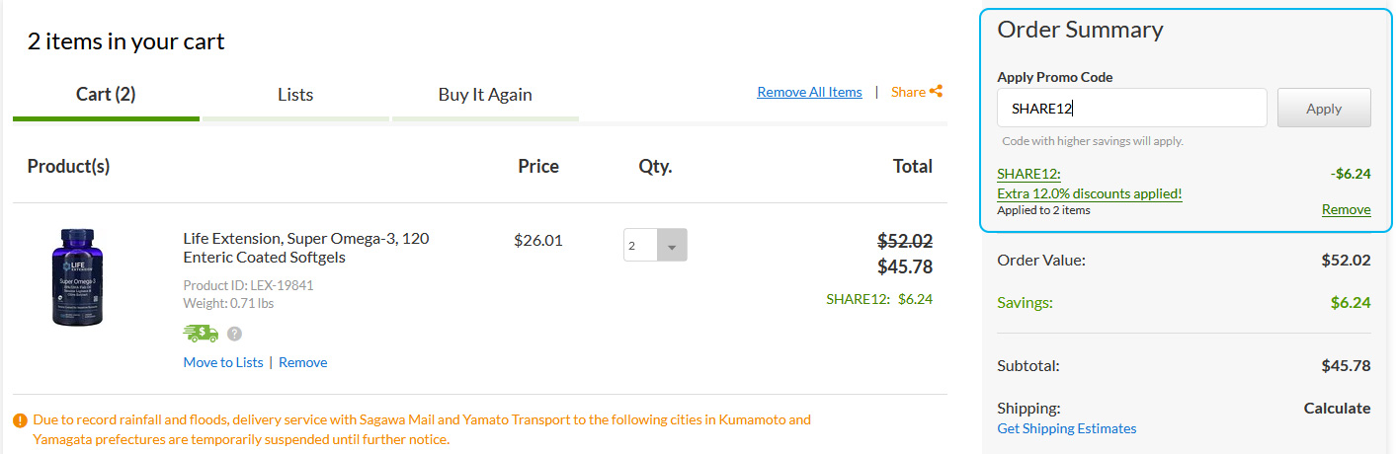The height and width of the screenshot is (454, 1396).
Task: Remove the SHARE12 promo code
Action: [x=1346, y=209]
